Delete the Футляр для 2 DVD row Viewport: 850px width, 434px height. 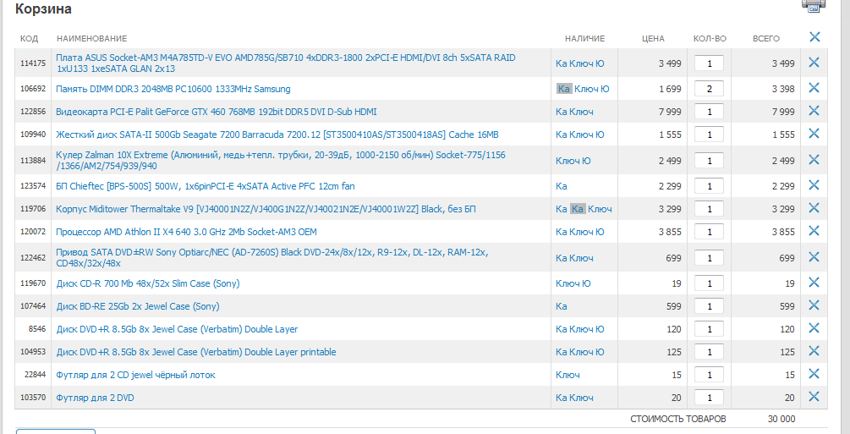[814, 396]
